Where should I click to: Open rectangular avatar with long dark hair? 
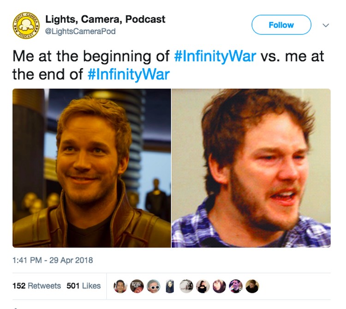(x=170, y=286)
